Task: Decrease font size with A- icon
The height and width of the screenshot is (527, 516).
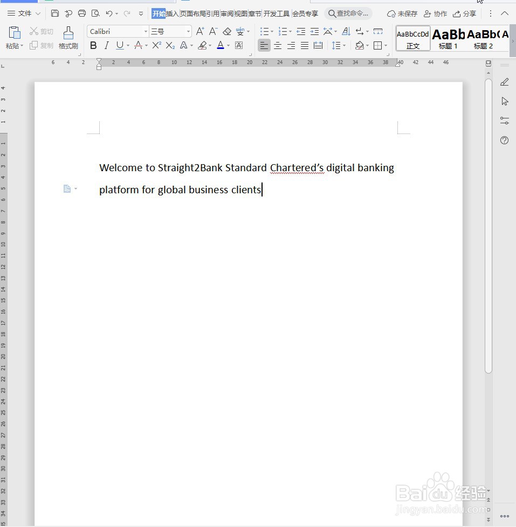Action: pos(213,31)
